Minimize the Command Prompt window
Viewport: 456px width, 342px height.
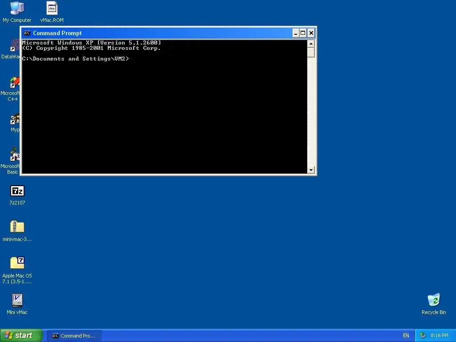coord(296,33)
